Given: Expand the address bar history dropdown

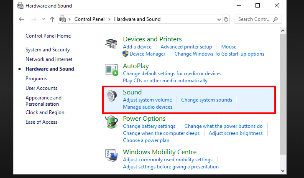Looking at the screenshot, I should (219, 19).
